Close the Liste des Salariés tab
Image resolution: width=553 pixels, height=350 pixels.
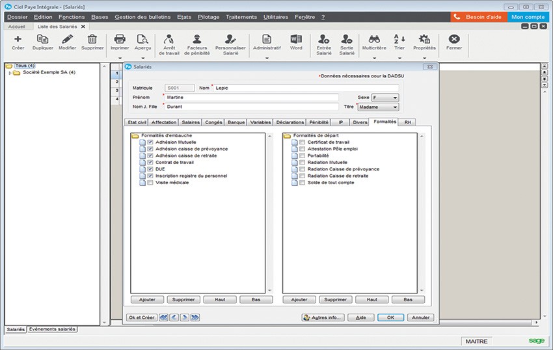coord(83,27)
